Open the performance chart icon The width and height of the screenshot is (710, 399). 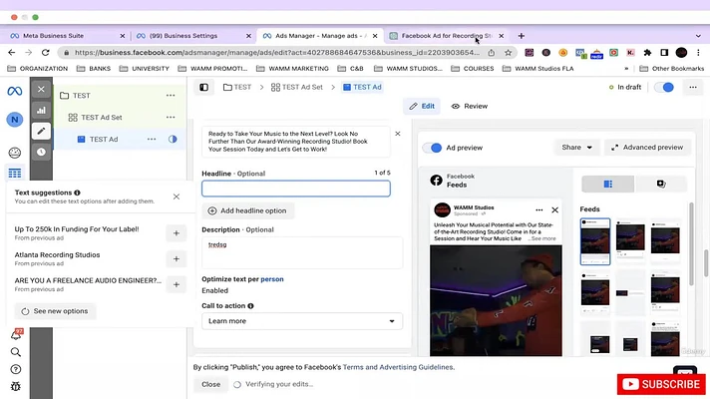click(x=41, y=110)
